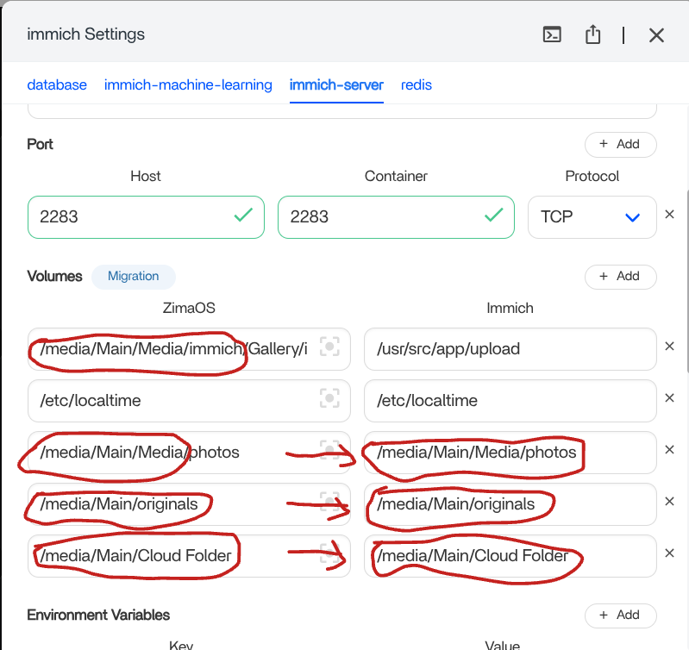The width and height of the screenshot is (689, 650).
Task: Switch to the database tab
Action: [57, 84]
